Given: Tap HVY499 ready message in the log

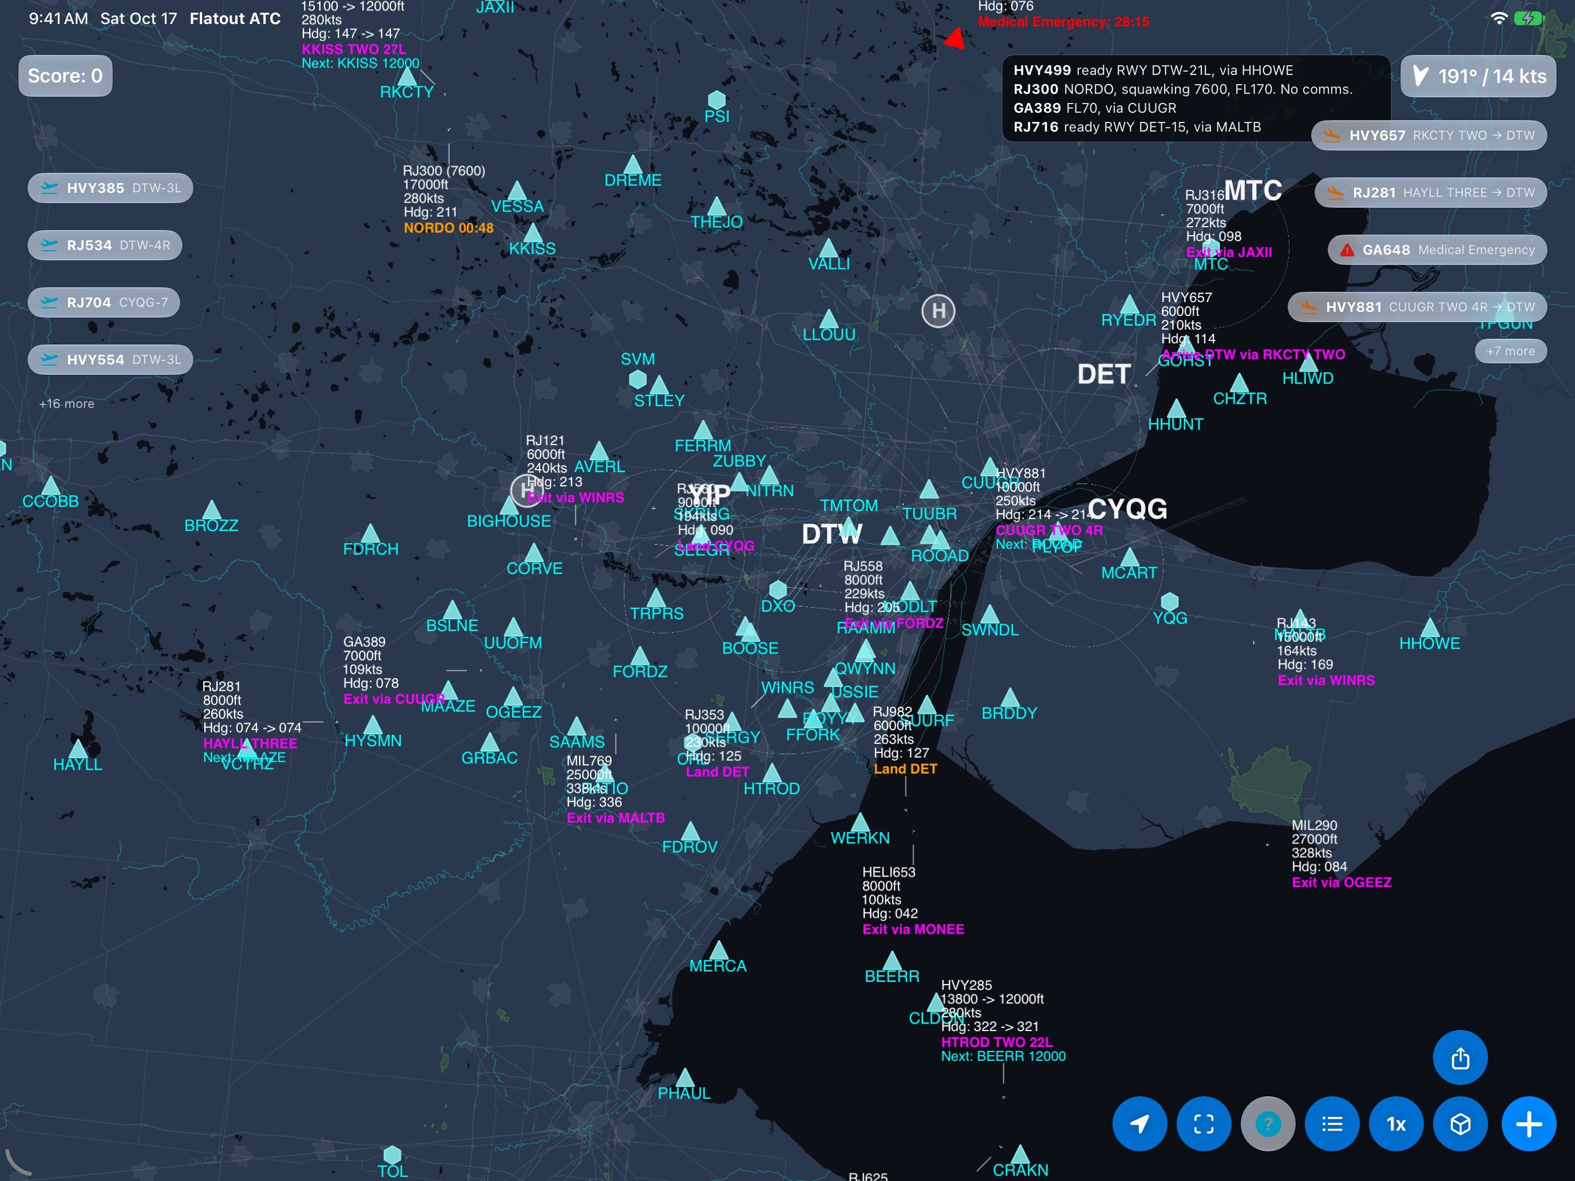Looking at the screenshot, I should pyautogui.click(x=1153, y=70).
